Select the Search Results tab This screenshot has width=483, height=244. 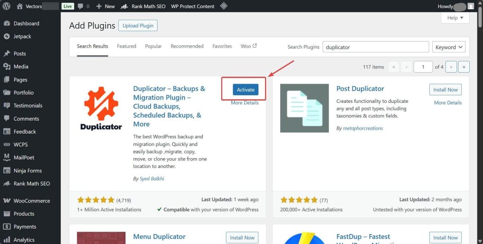92,46
